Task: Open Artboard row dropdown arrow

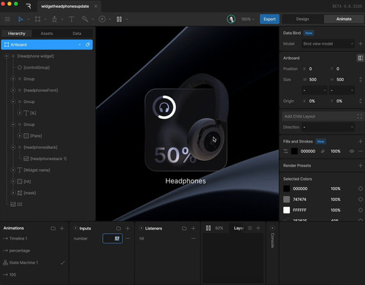Action: click(x=80, y=45)
